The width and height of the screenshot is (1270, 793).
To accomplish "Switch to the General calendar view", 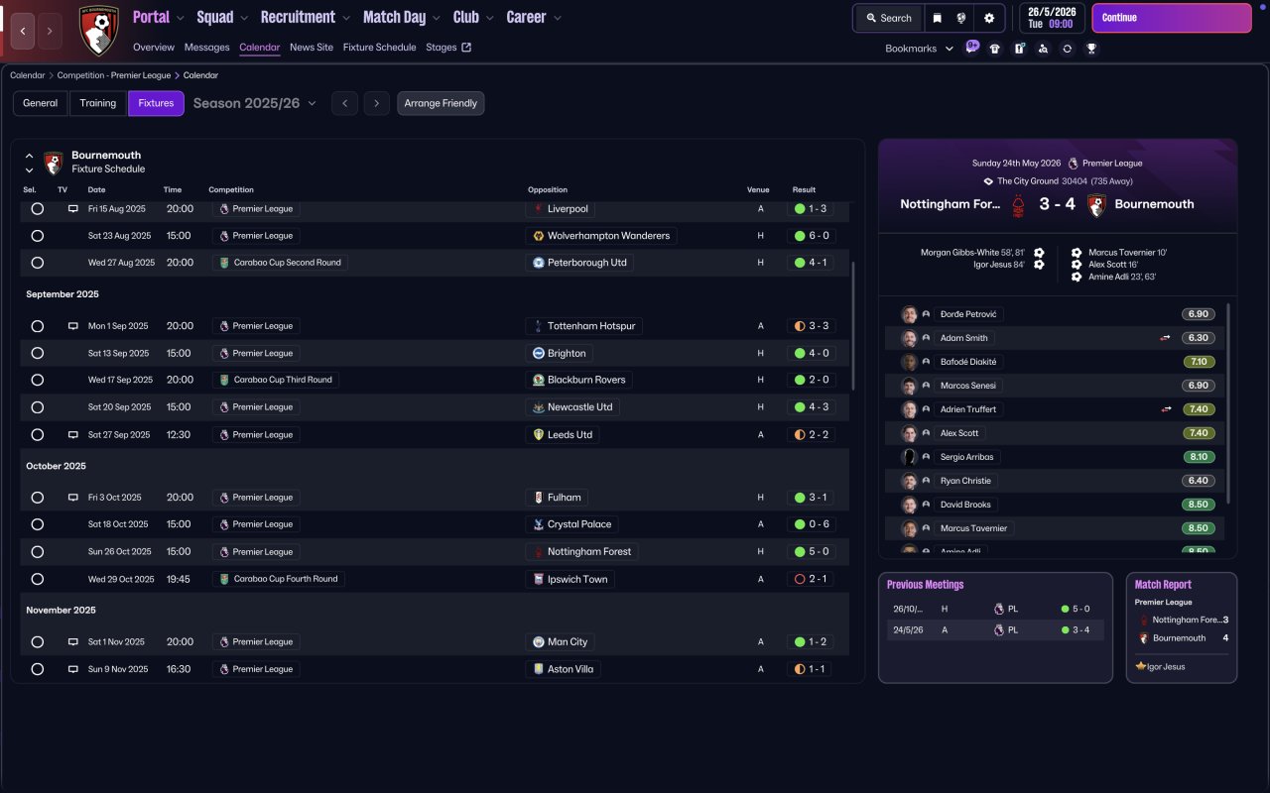I will pyautogui.click(x=41, y=103).
